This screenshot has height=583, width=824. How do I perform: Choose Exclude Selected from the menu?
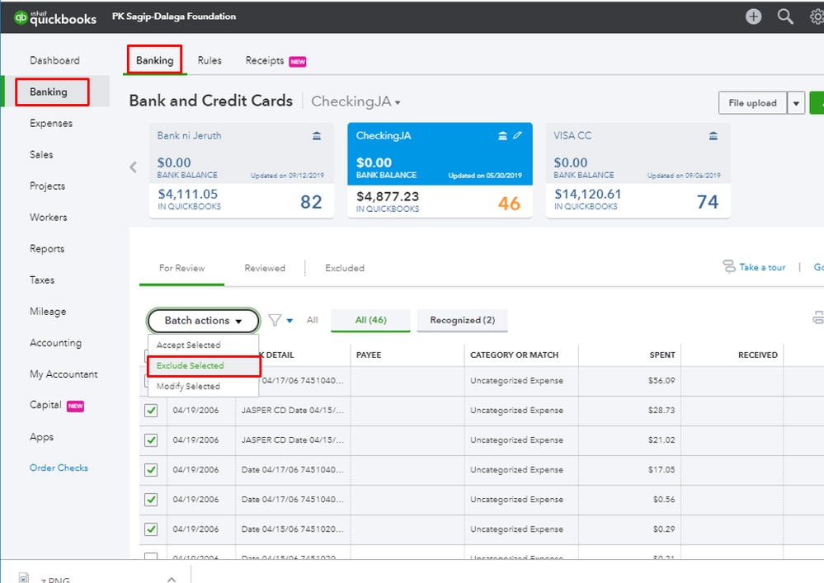tap(191, 365)
